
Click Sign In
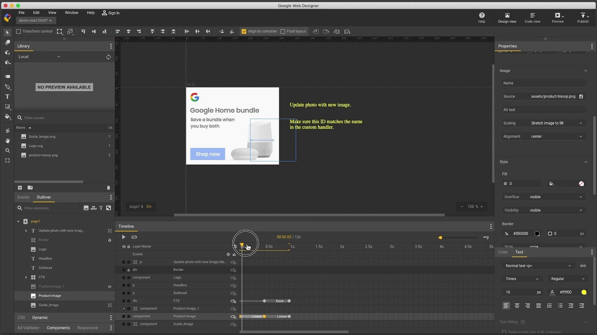111,13
